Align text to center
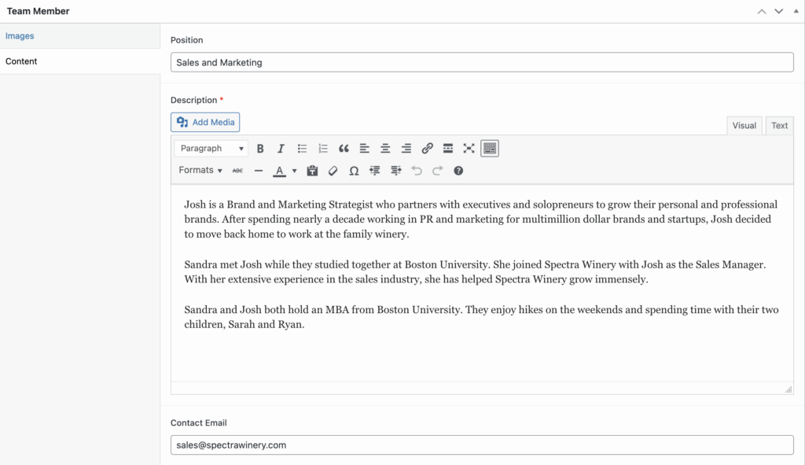The width and height of the screenshot is (805, 465). point(385,148)
